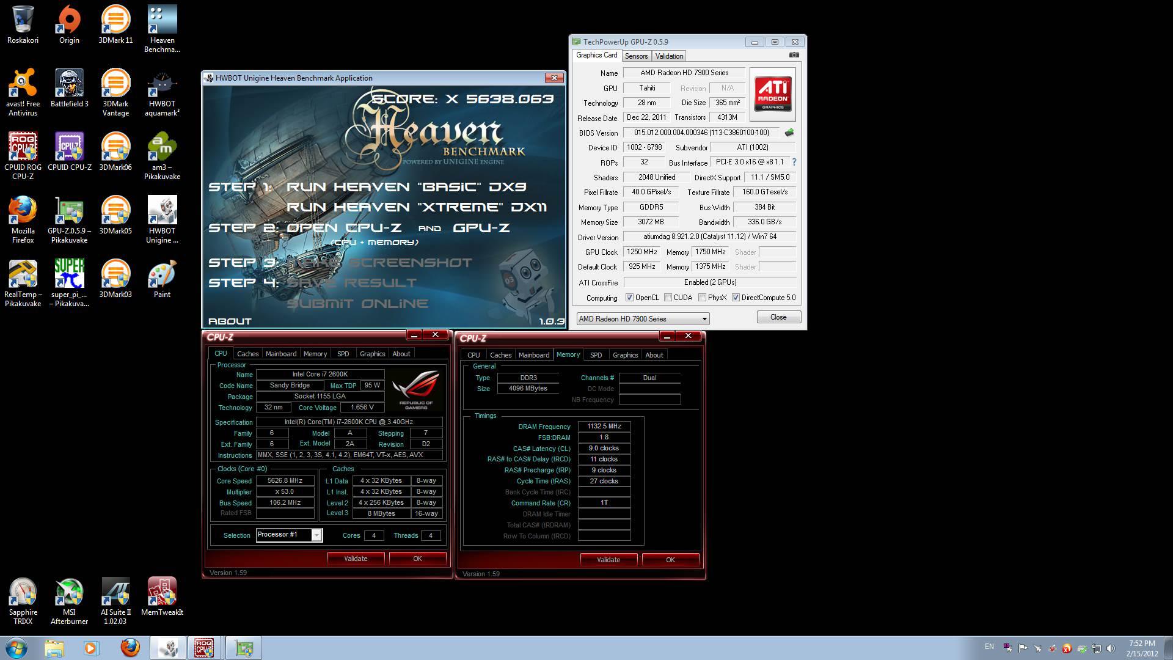Launch Mozilla Firefox desktop icon
This screenshot has height=660, width=1173.
(x=23, y=219)
